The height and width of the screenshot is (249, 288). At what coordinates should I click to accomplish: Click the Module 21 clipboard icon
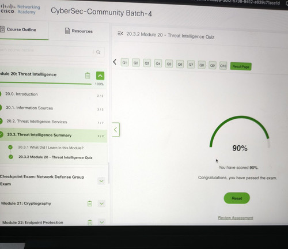90,203
